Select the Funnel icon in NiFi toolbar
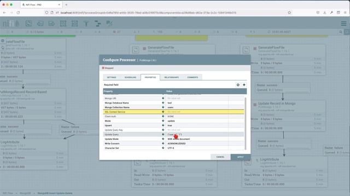350x196 pixels. click(86, 23)
